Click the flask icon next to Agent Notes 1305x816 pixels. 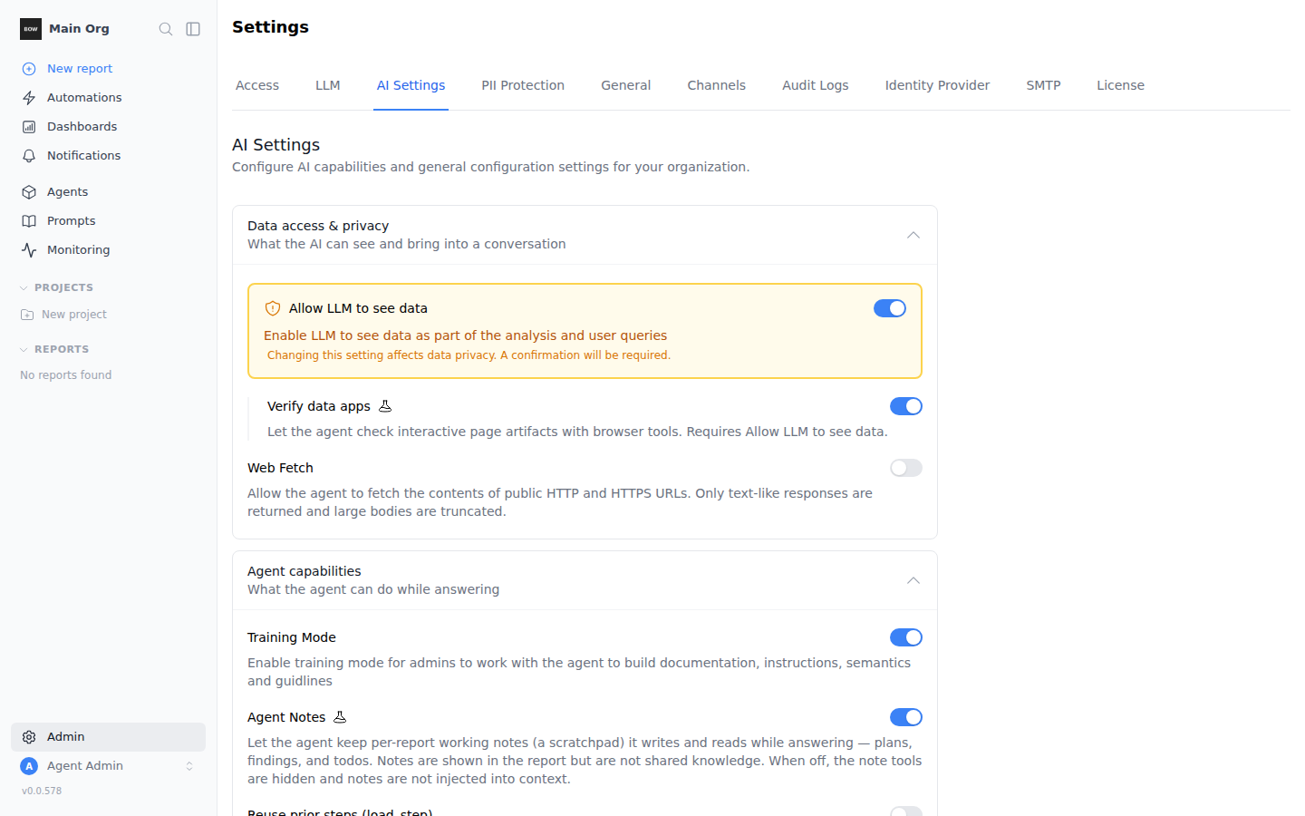(x=340, y=717)
